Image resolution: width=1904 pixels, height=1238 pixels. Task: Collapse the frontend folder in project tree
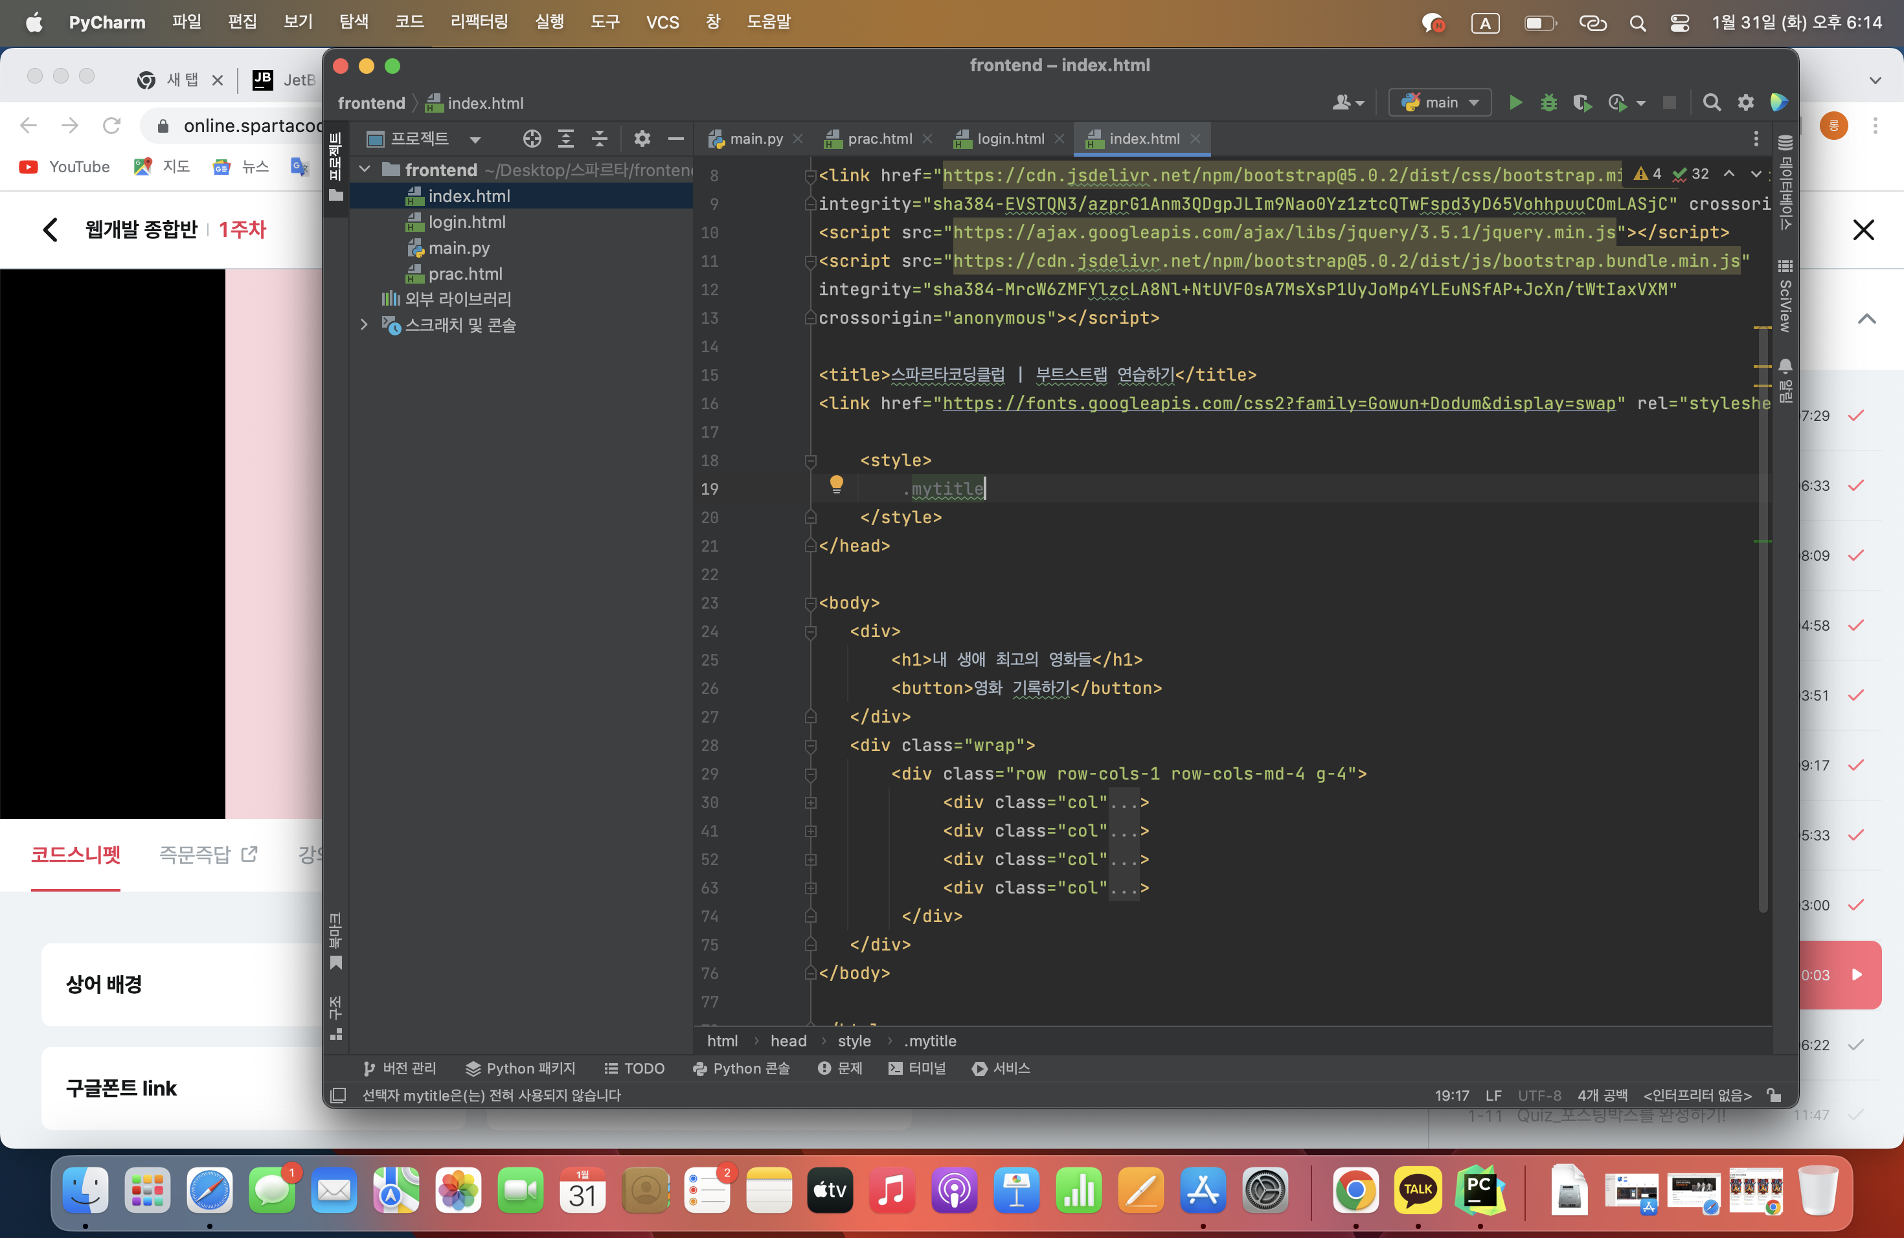click(x=365, y=170)
